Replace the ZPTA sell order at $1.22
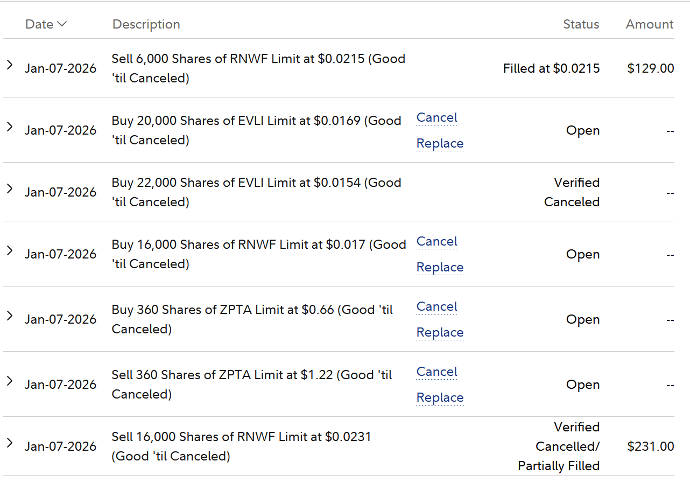Screen dimensions: 690x482 440,398
